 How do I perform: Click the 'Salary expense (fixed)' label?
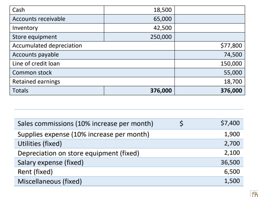click(x=51, y=163)
